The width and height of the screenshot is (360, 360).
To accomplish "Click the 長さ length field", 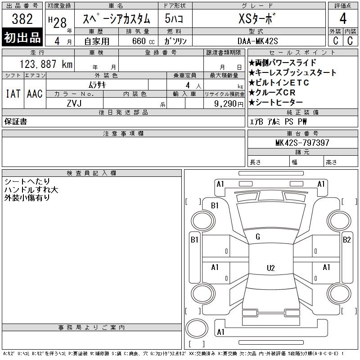I will [268, 161].
